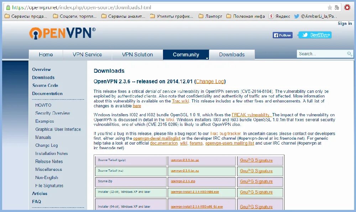Open the official documentation link

pyautogui.click(x=164, y=143)
